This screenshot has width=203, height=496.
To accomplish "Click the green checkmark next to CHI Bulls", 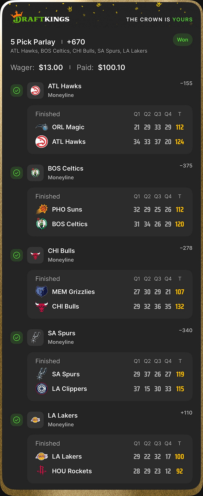I will pos(17,255).
